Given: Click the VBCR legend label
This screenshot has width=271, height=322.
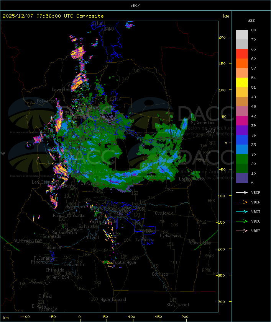Looking at the screenshot, I should 256,202.
